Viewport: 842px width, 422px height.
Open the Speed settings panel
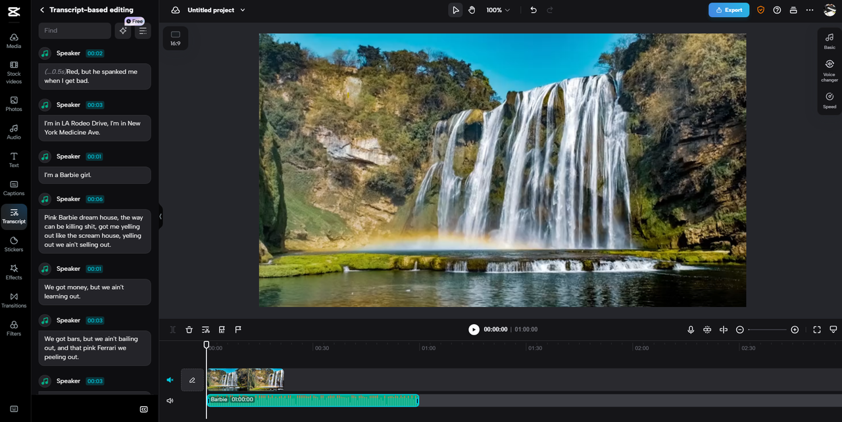coord(830,101)
